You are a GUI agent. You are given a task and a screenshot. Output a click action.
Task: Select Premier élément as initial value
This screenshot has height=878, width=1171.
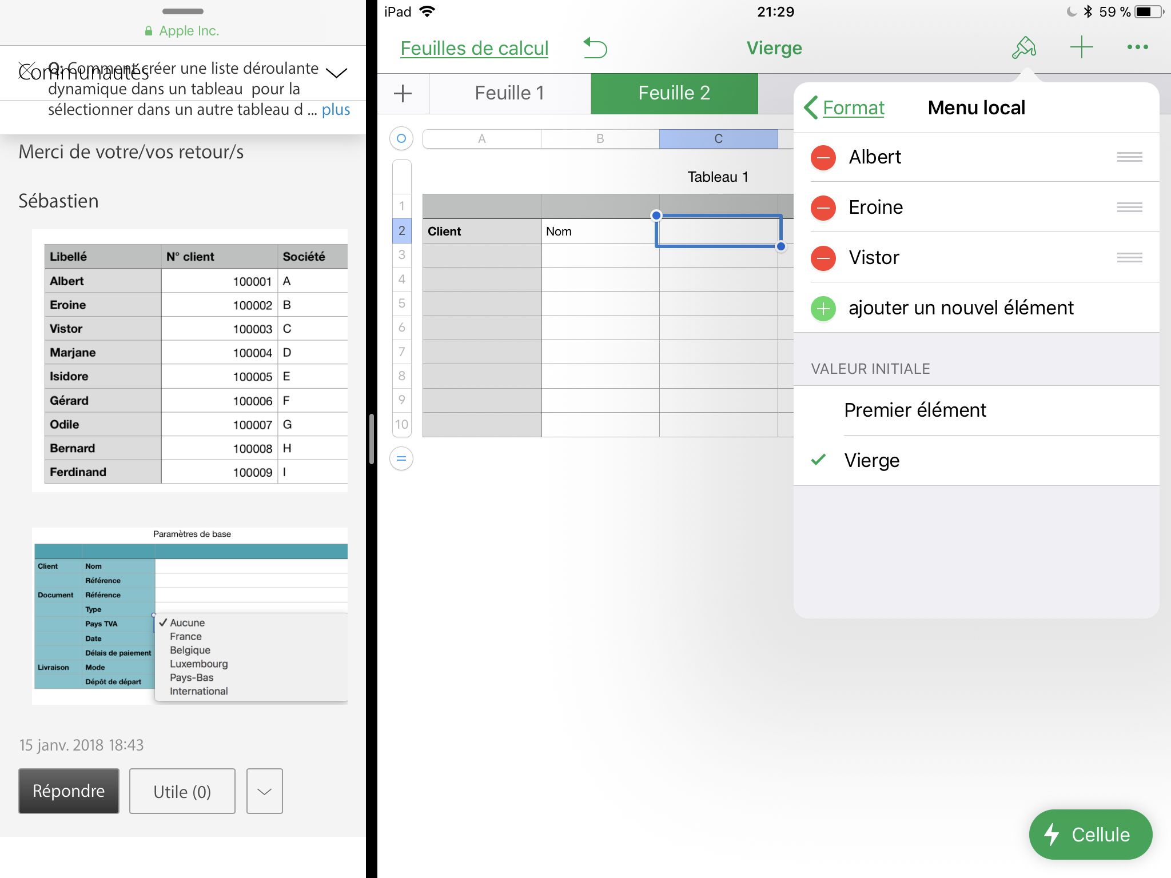coord(915,410)
